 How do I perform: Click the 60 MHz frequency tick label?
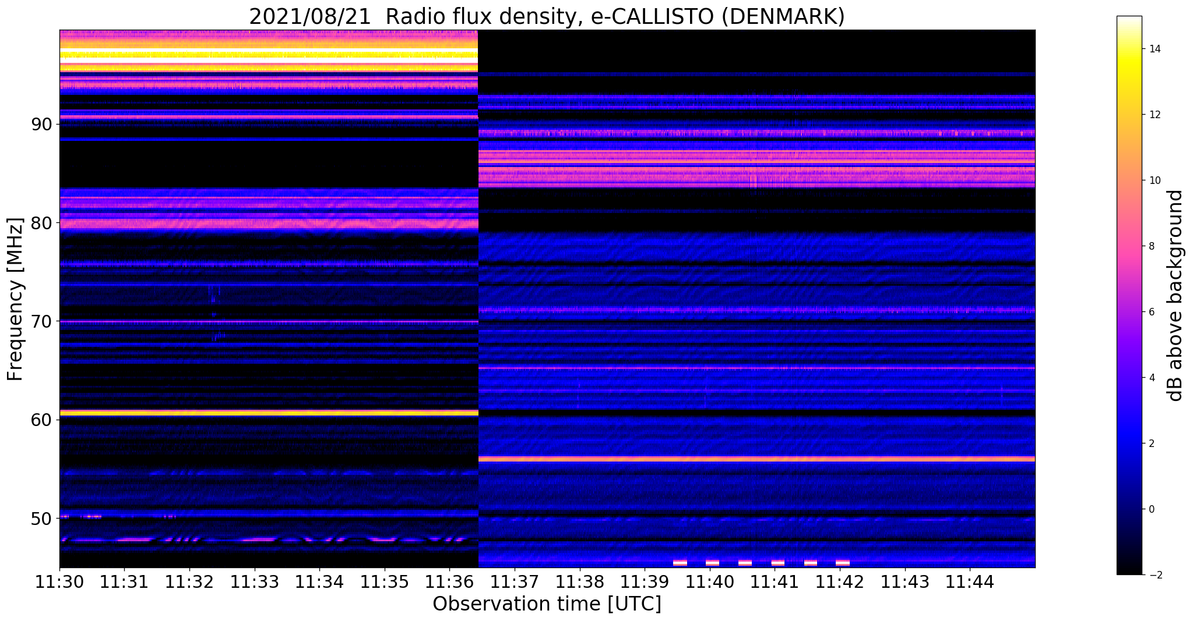pyautogui.click(x=43, y=420)
